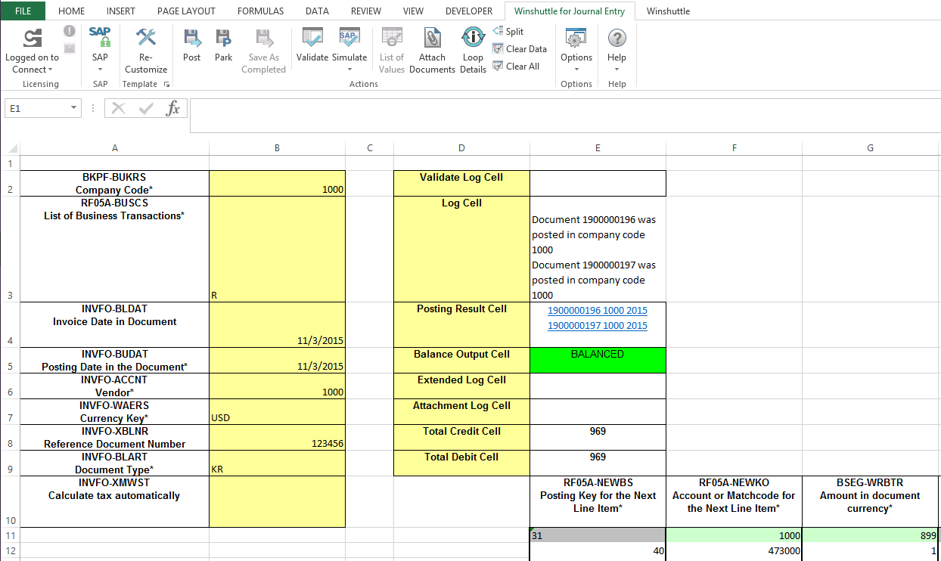This screenshot has width=941, height=561.
Task: Click the SAP logon padlock icon
Action: tap(100, 37)
